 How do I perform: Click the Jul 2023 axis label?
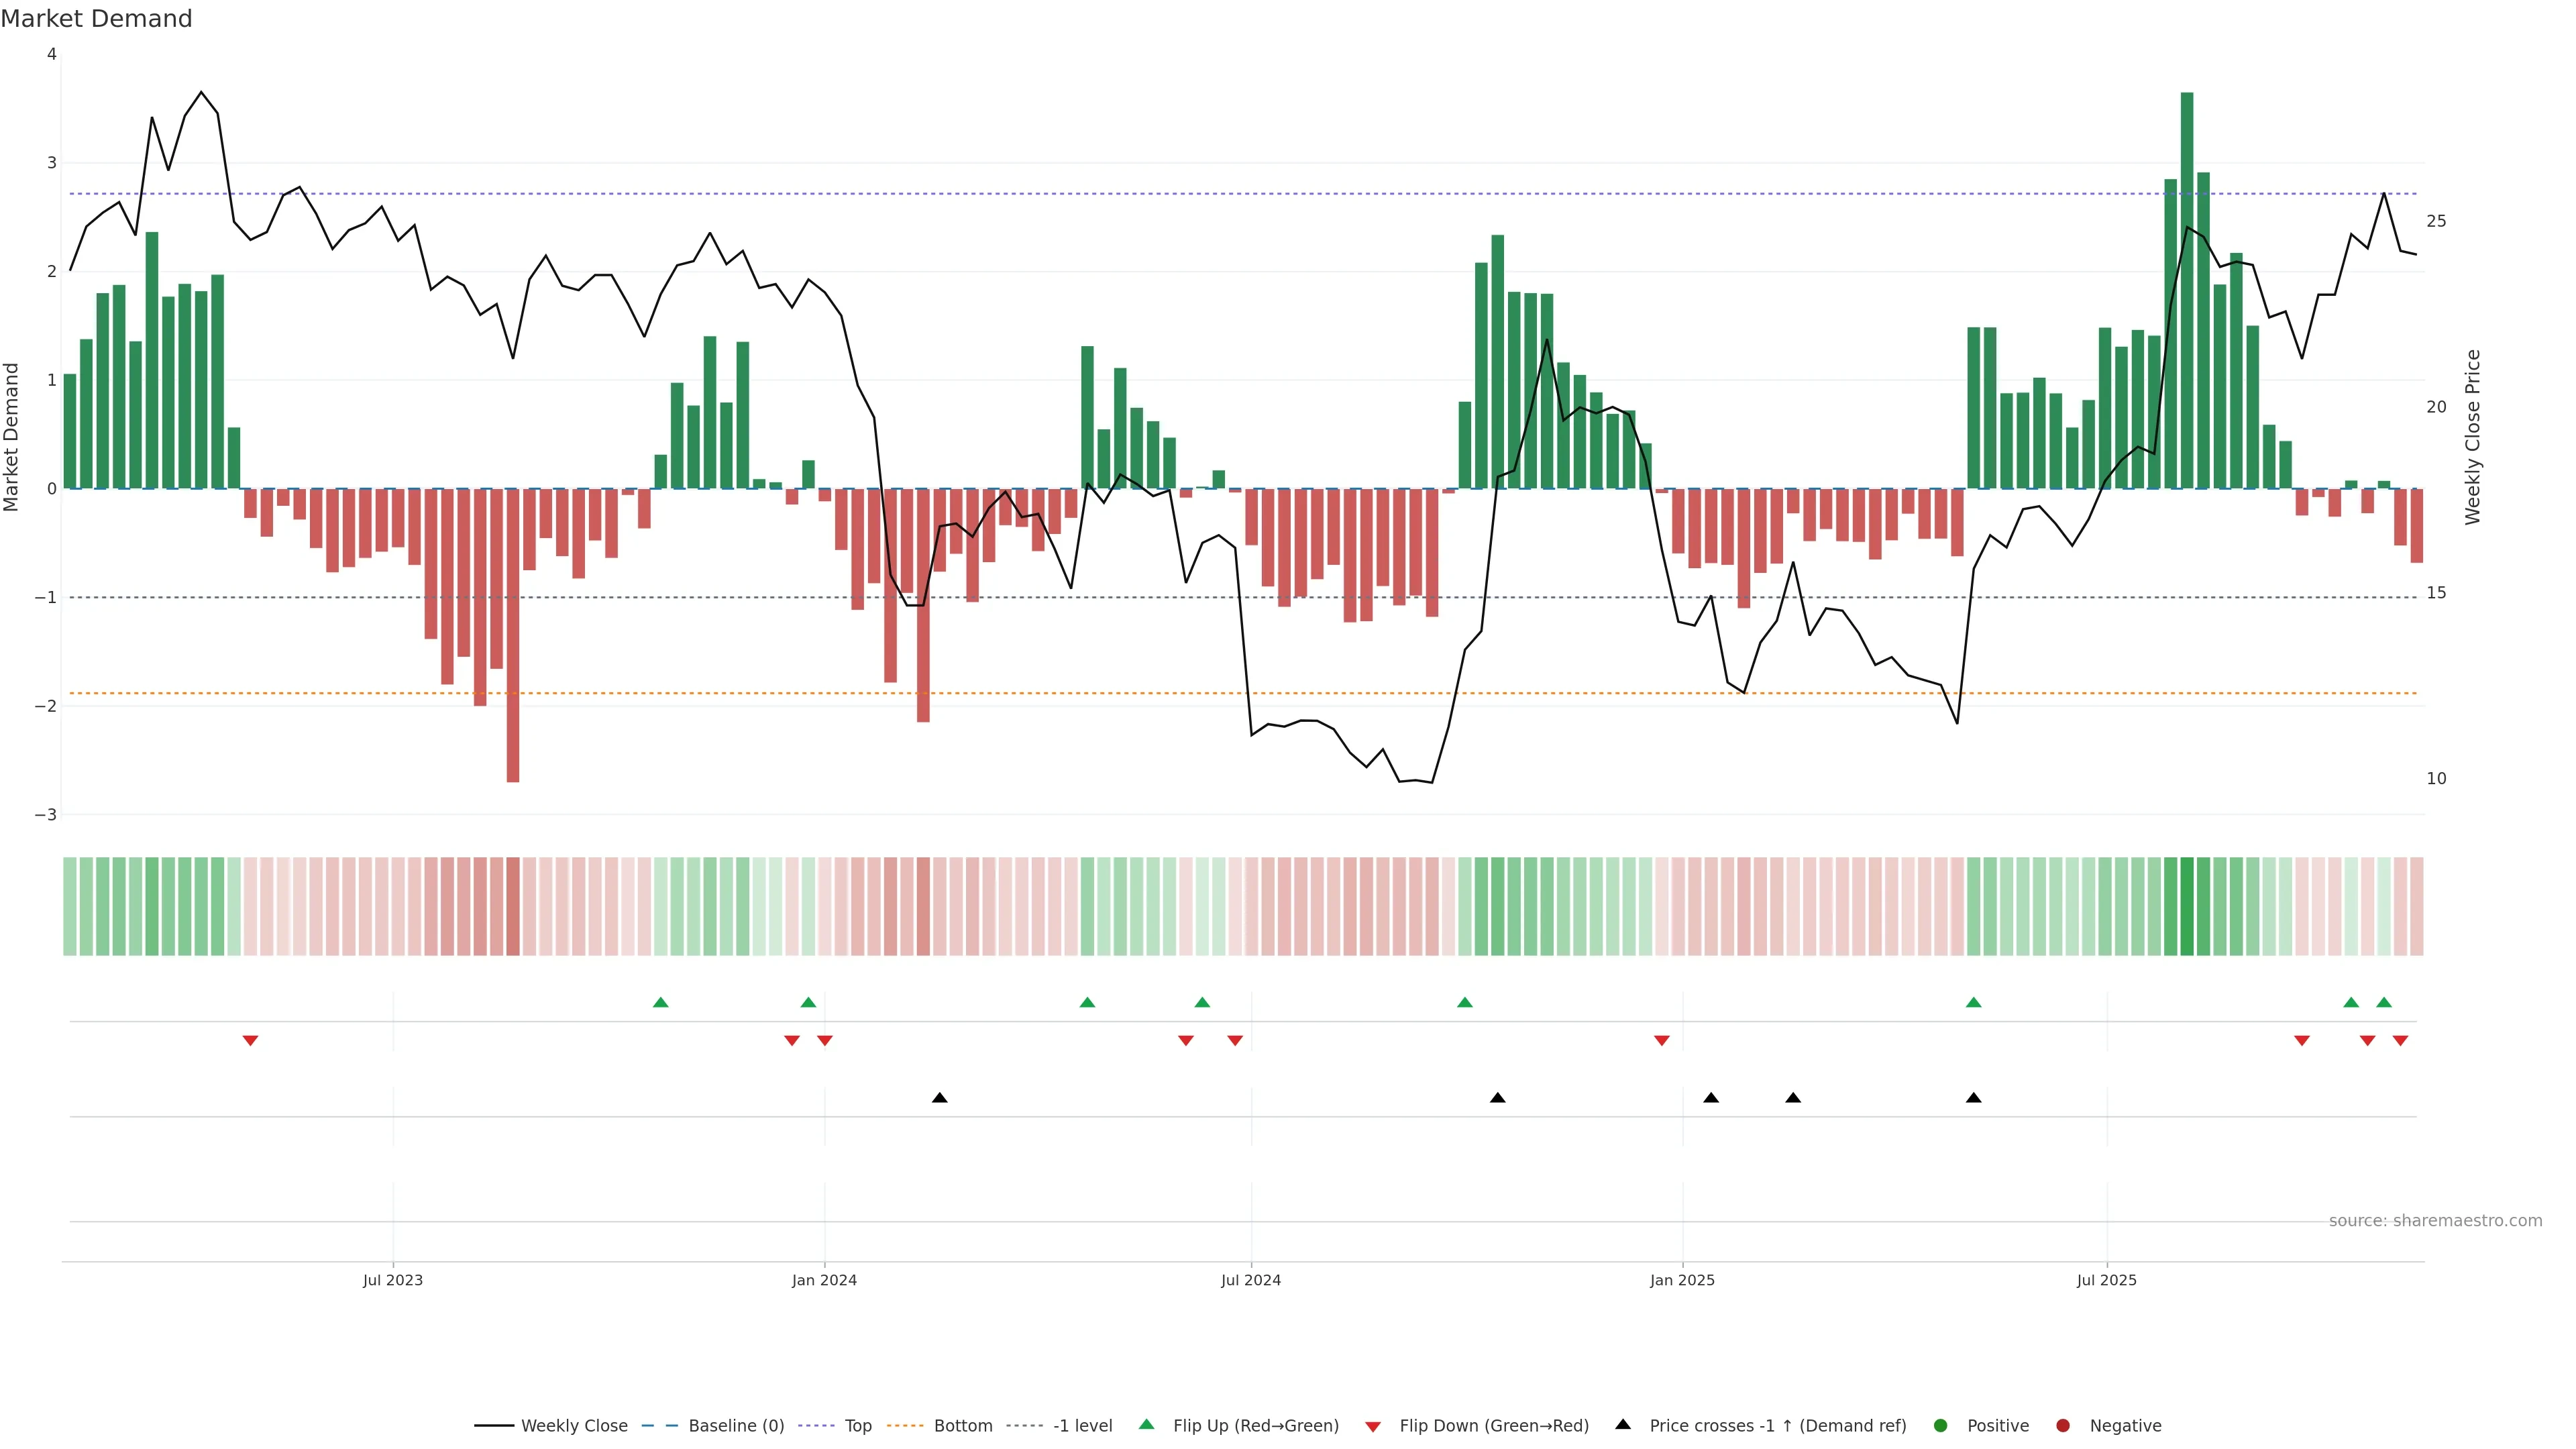[392, 1280]
